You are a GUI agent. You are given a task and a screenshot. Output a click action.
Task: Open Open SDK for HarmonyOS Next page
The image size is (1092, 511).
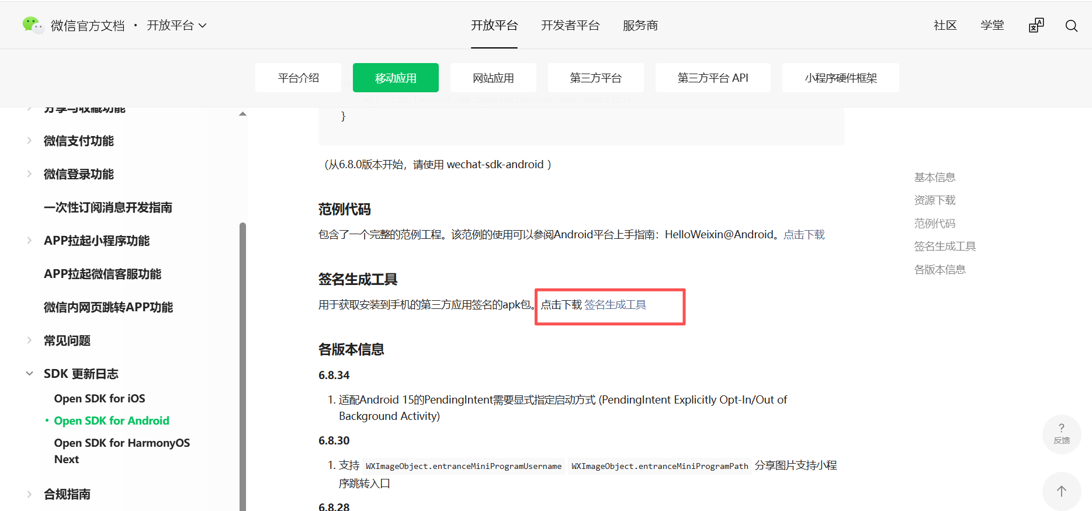coord(122,451)
